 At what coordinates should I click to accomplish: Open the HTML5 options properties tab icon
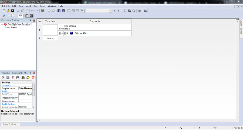(33, 78)
